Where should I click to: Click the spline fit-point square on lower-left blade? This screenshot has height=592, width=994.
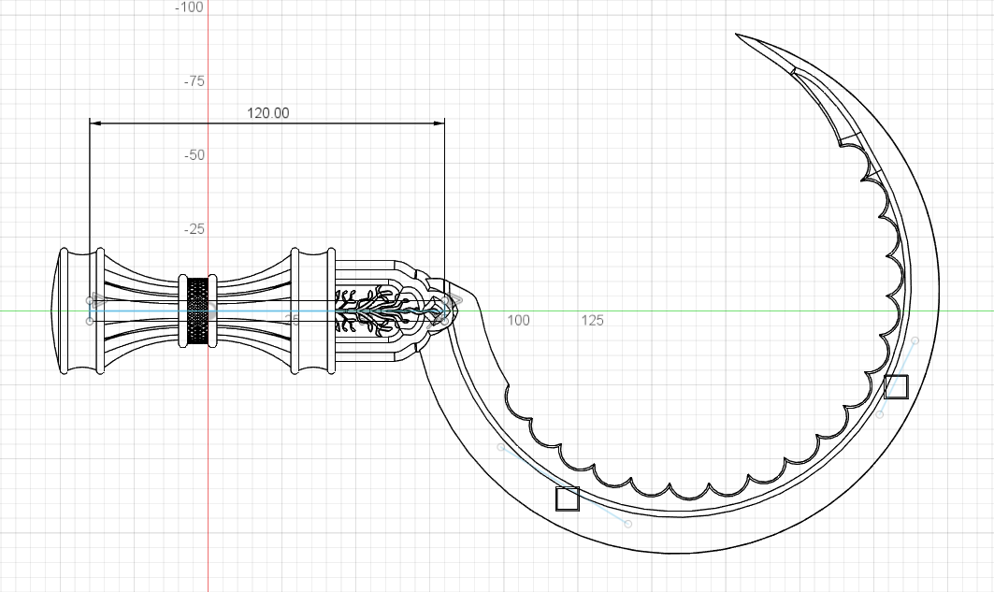pyautogui.click(x=568, y=498)
